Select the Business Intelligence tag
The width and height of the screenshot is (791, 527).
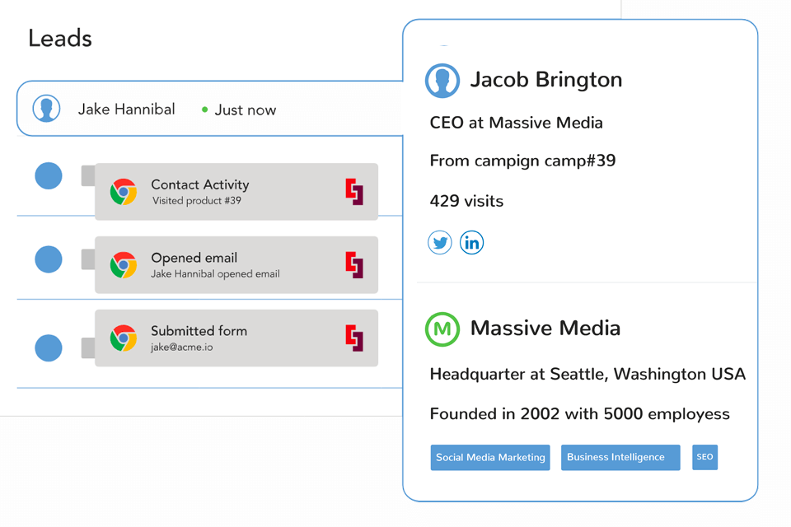(x=620, y=458)
